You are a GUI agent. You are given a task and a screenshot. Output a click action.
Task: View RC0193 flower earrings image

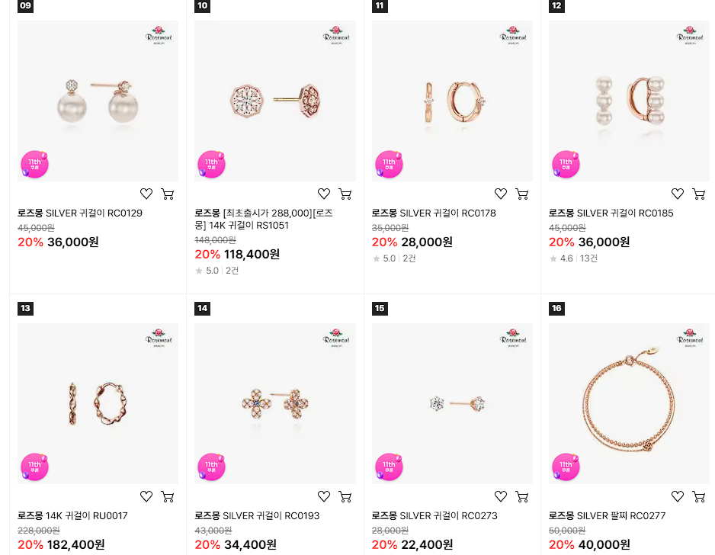click(275, 403)
